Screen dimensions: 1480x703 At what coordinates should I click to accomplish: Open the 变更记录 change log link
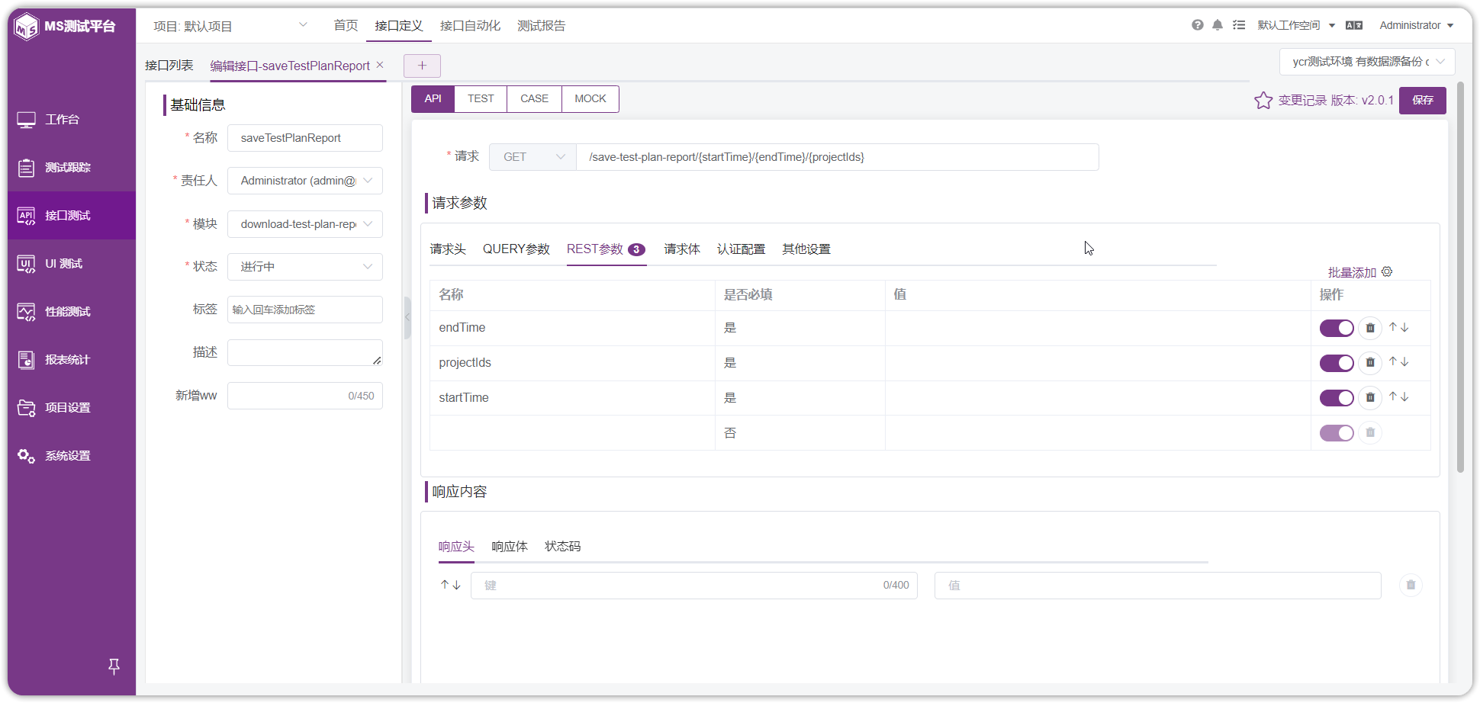[x=1302, y=101]
